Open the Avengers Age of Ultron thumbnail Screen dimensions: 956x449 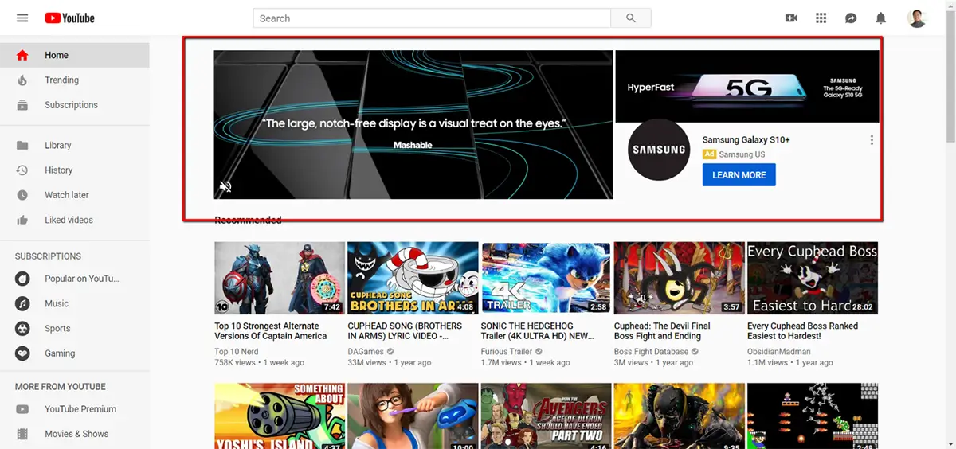546,416
